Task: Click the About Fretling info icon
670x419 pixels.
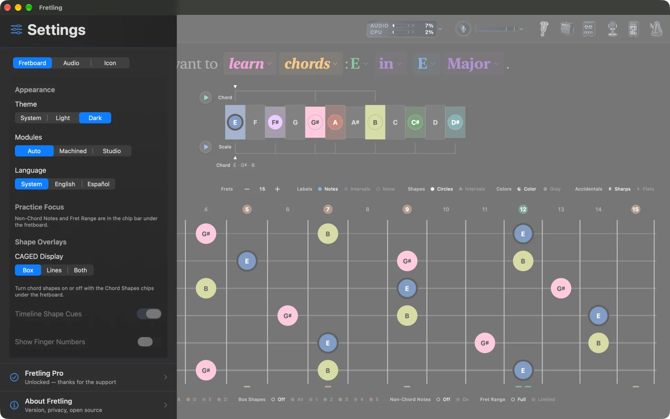Action: pos(14,405)
